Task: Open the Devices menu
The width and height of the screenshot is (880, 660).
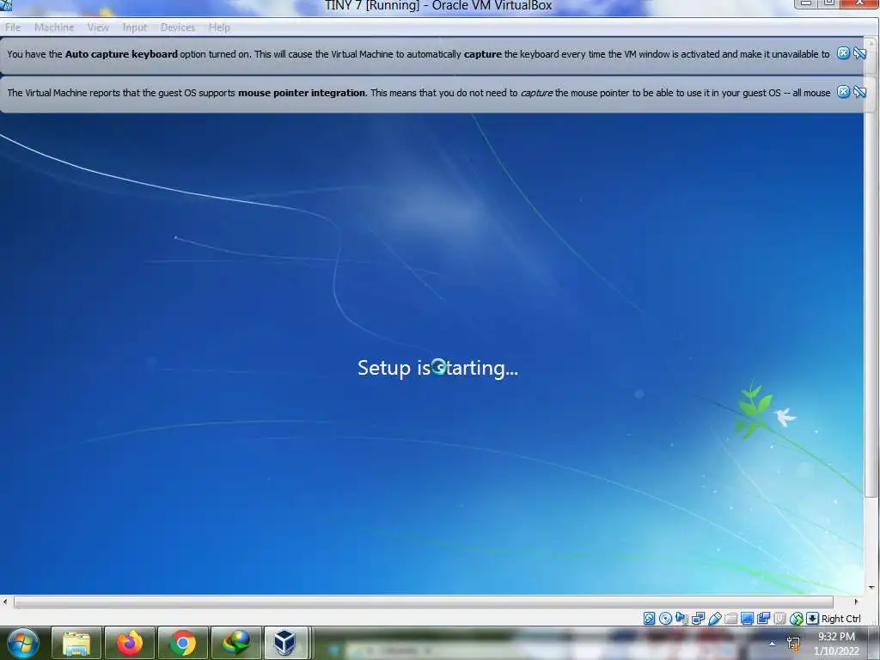Action: [178, 27]
